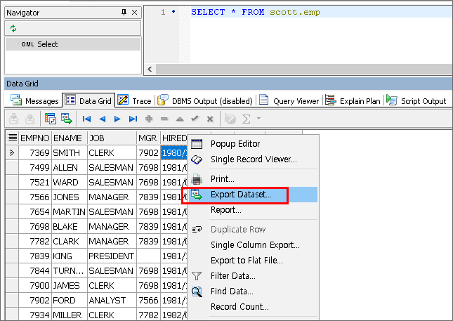Switch to the Explain Plan tab

(x=353, y=101)
